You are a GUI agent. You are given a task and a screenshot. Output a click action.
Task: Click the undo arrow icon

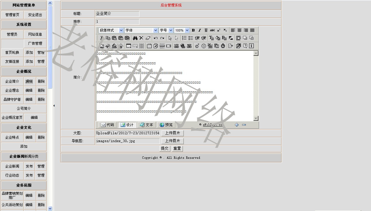click(x=156, y=38)
